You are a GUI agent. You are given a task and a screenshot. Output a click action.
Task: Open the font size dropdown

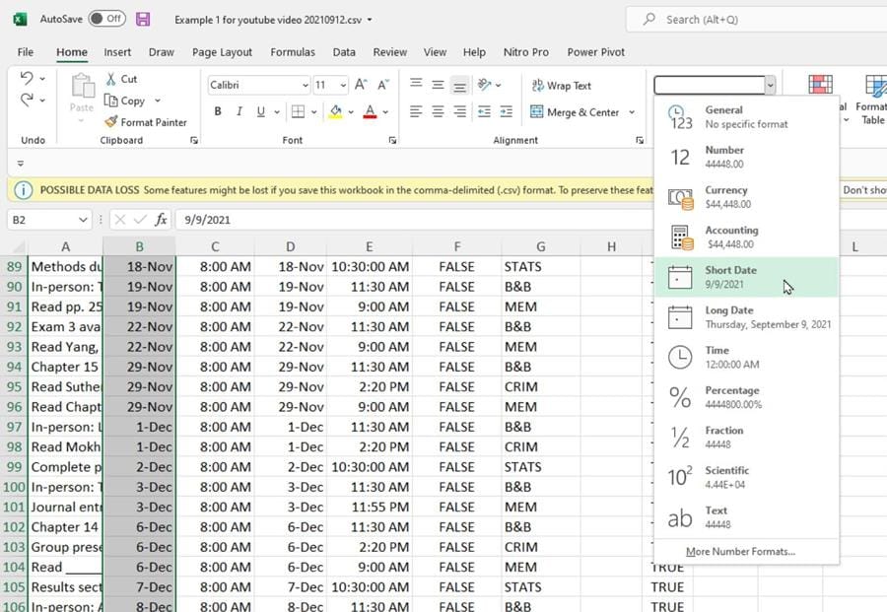(x=342, y=85)
